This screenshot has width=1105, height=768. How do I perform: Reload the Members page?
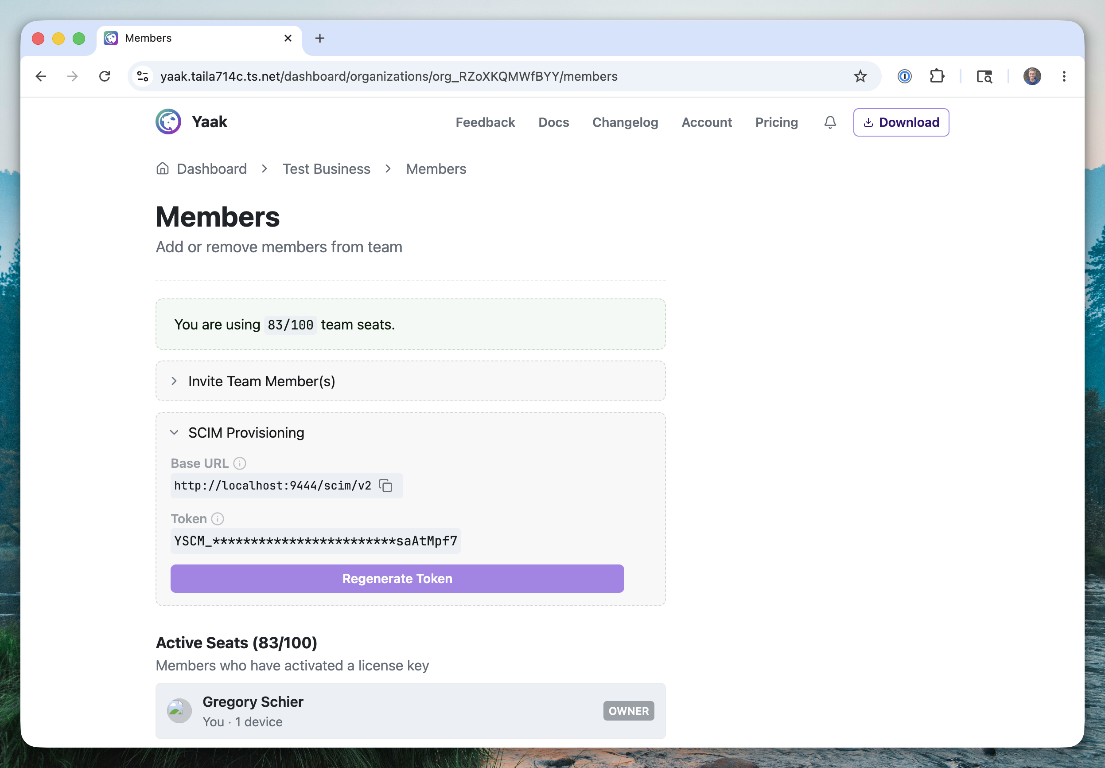pyautogui.click(x=105, y=76)
